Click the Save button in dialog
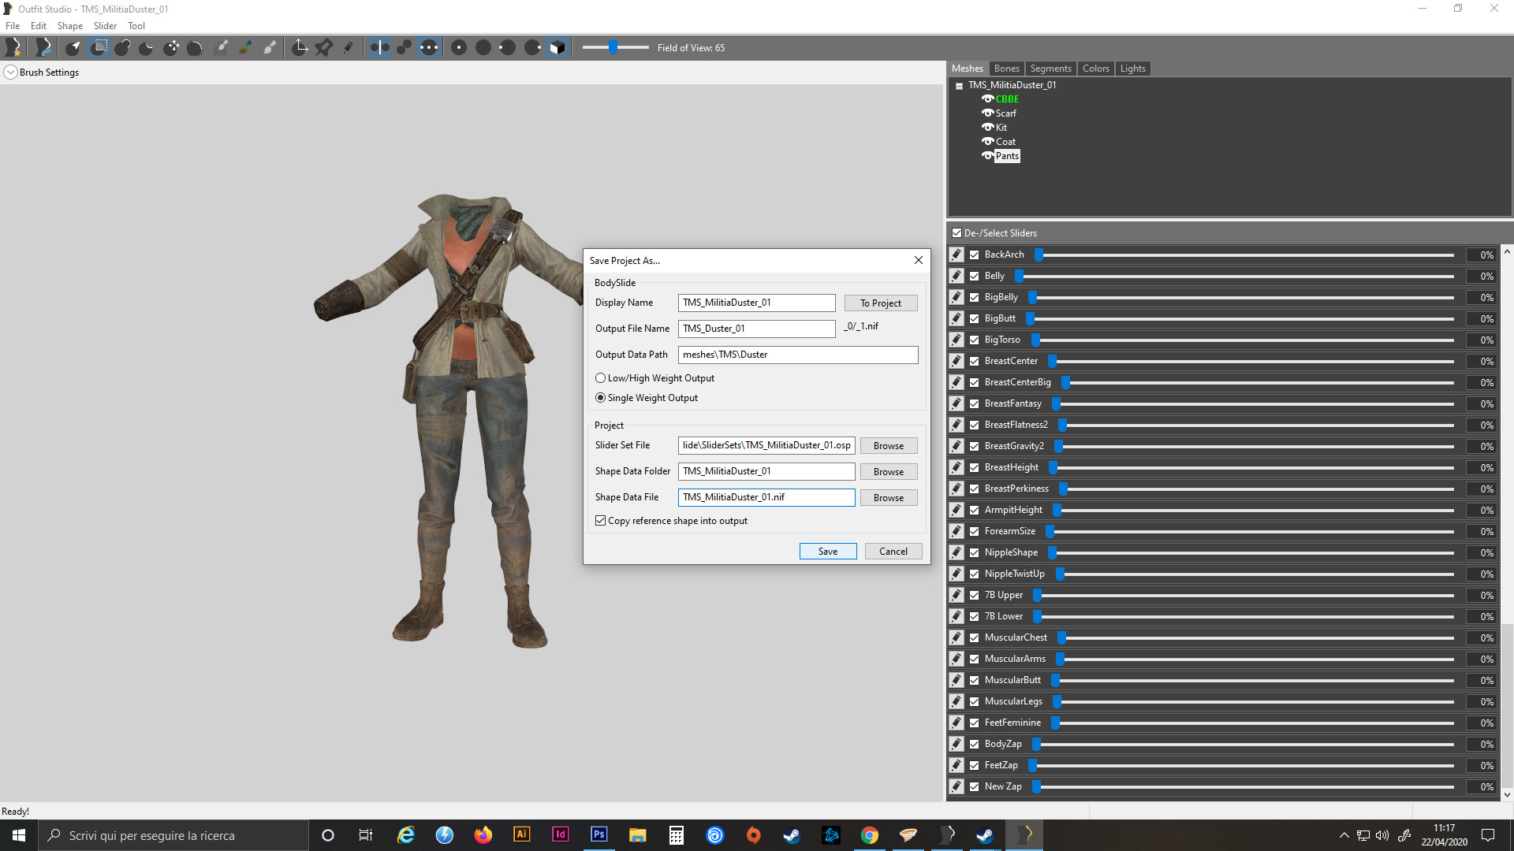This screenshot has height=851, width=1514. pyautogui.click(x=827, y=552)
